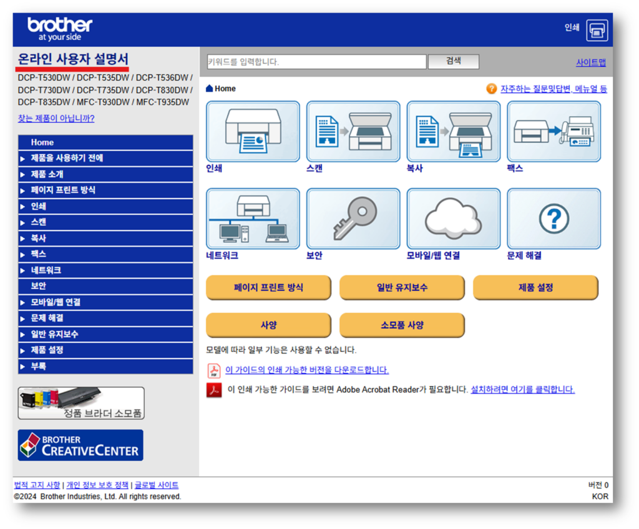
Task: Click the 인쇄 label under printer tile
Action: pos(215,169)
